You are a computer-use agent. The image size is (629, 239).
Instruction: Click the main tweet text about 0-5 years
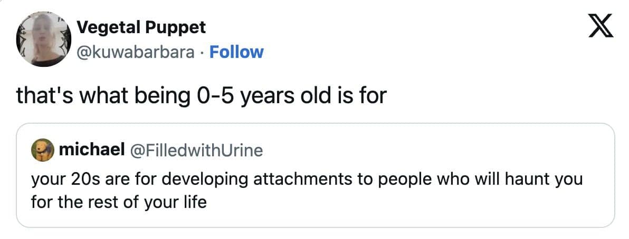pos(202,95)
